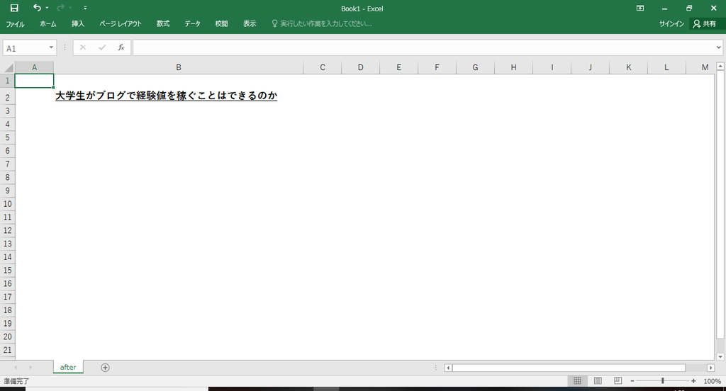The image size is (726, 391).
Task: Select row 2 header
Action: pos(7,96)
